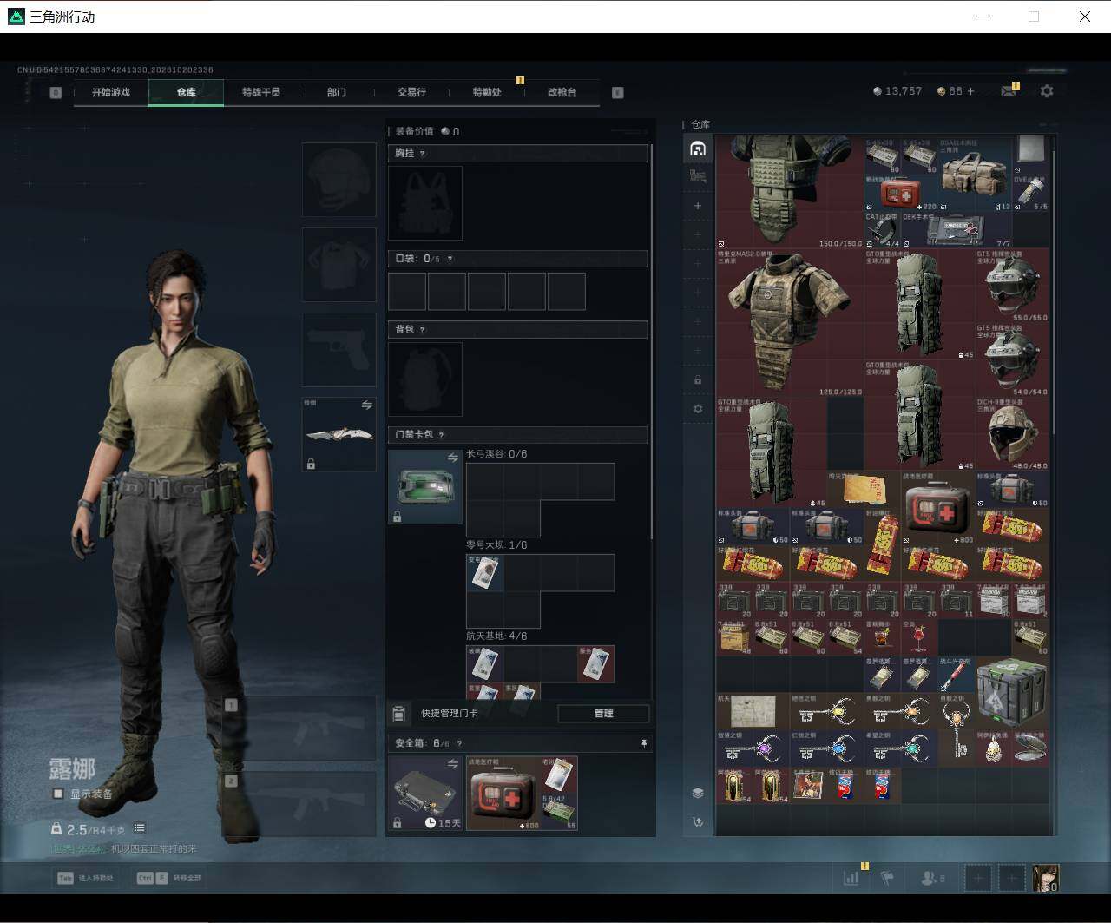The image size is (1111, 923).
Task: Click the locked warehouse page icon
Action: [698, 379]
